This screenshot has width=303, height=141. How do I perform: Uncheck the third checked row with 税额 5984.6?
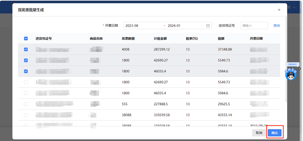[26, 71]
